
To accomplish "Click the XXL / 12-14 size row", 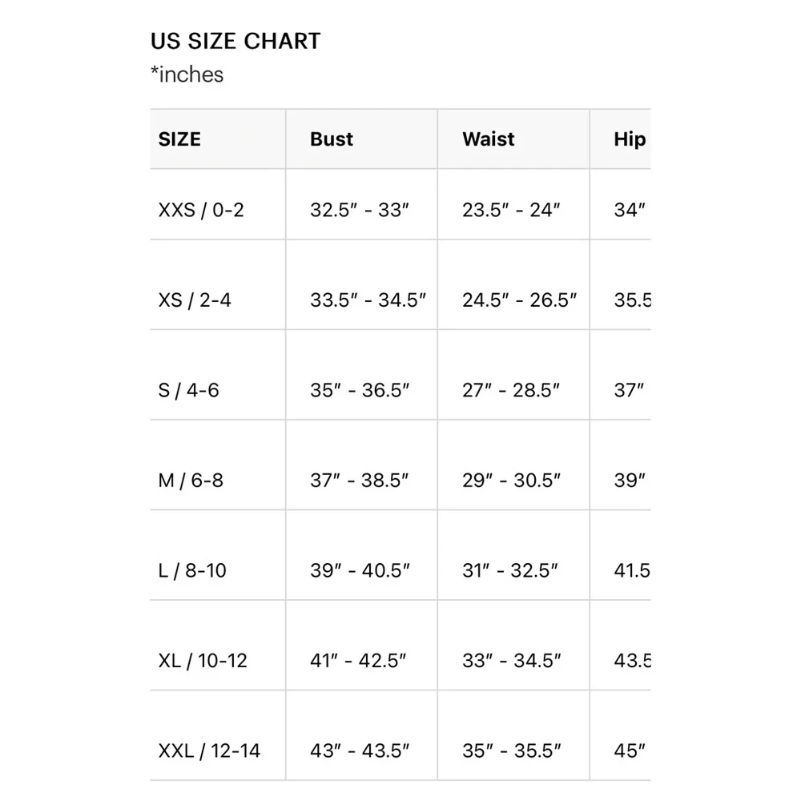I will click(x=400, y=735).
